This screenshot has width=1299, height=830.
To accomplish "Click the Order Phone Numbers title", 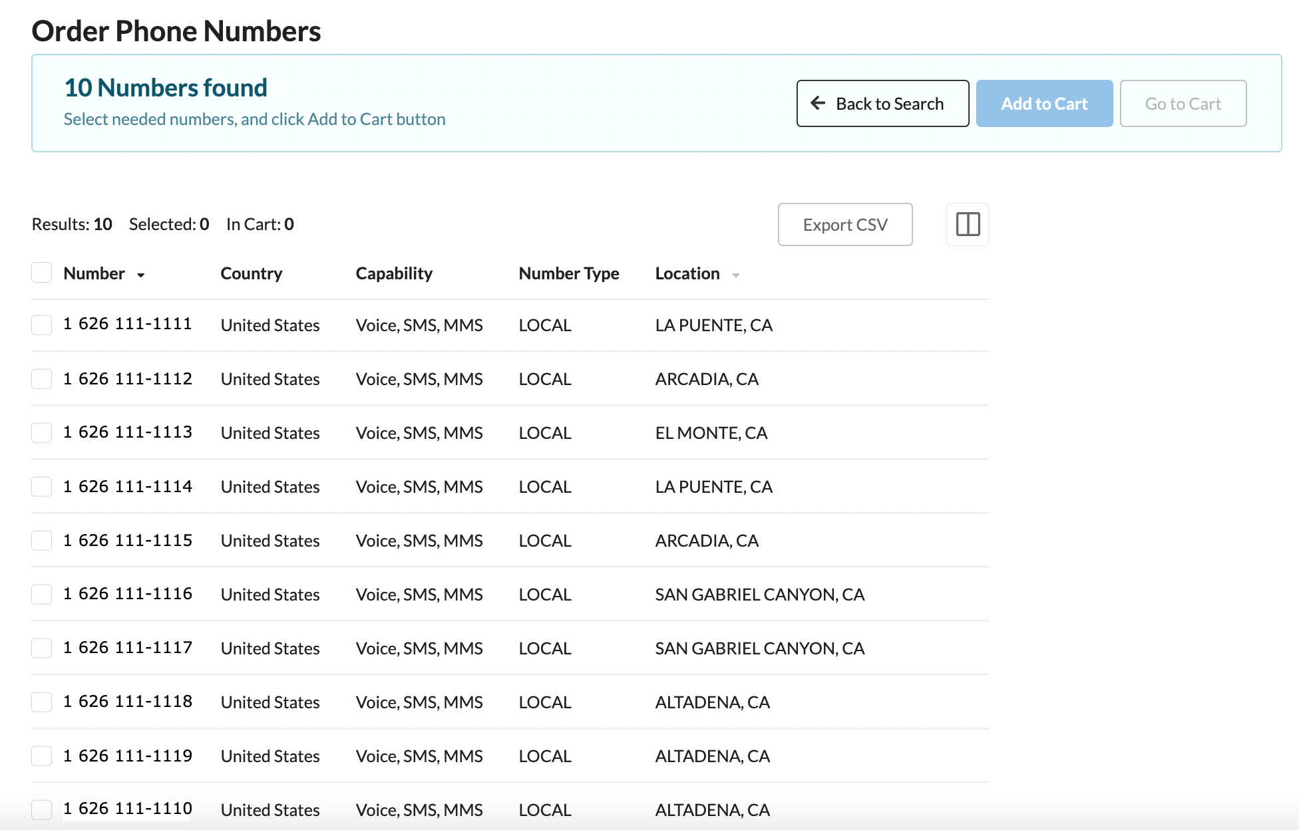I will [176, 31].
